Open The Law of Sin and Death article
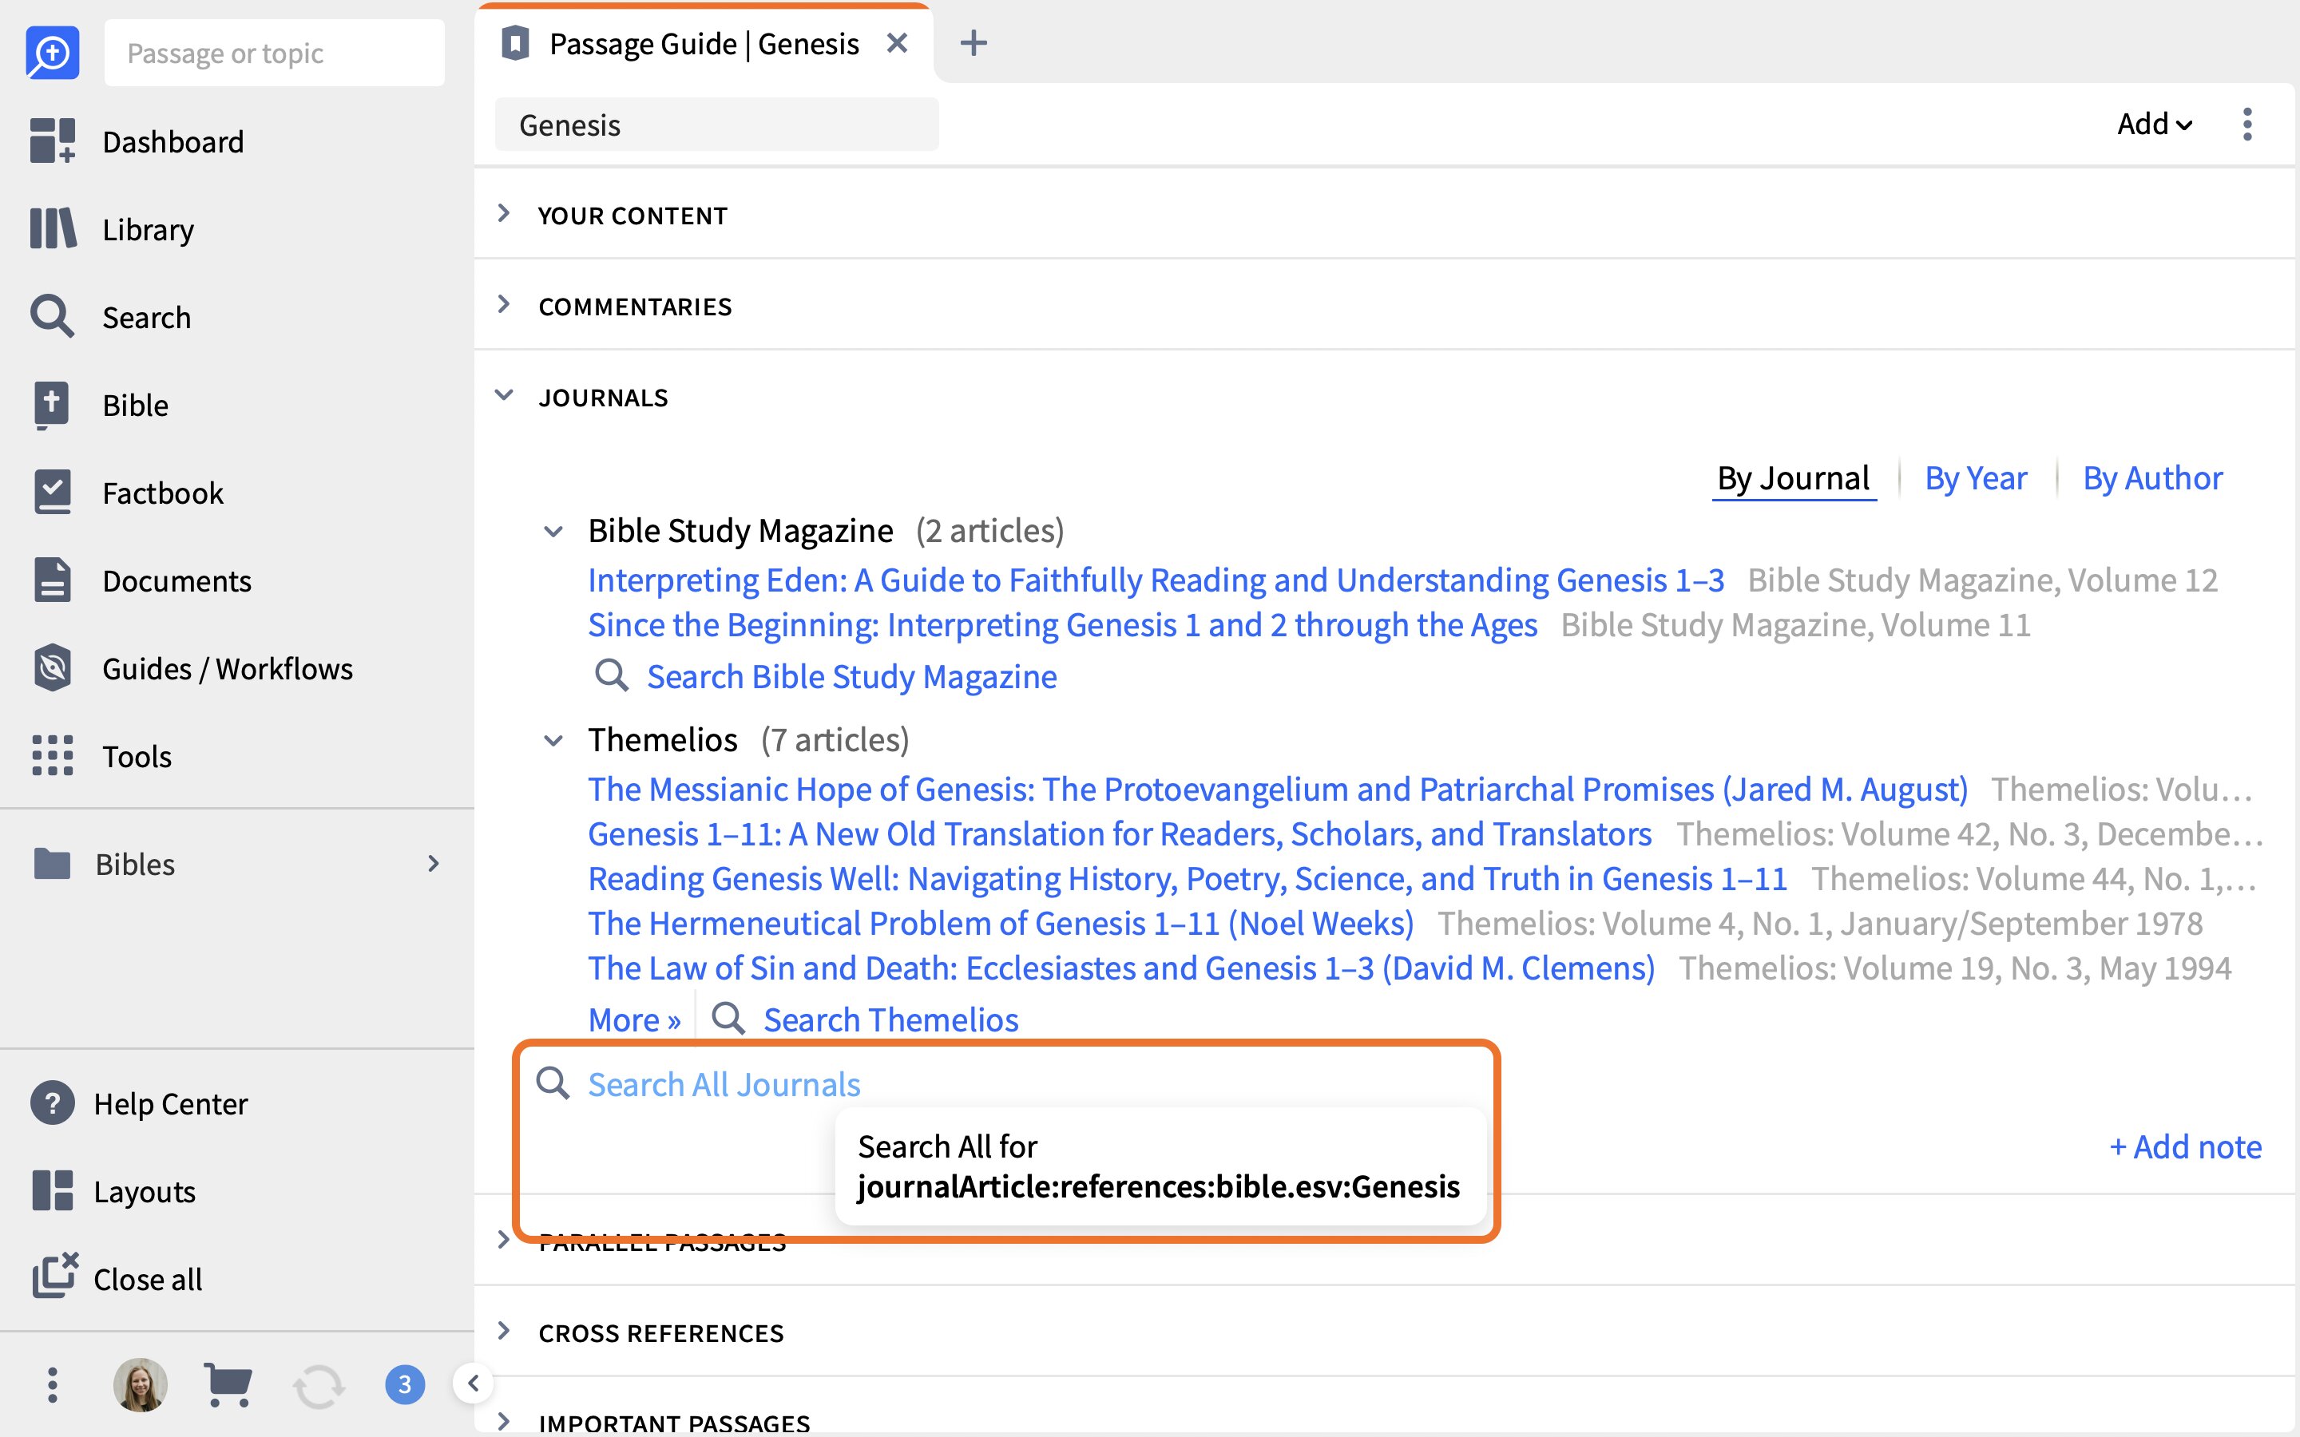Screen dimensions: 2300x1437 pos(1121,968)
